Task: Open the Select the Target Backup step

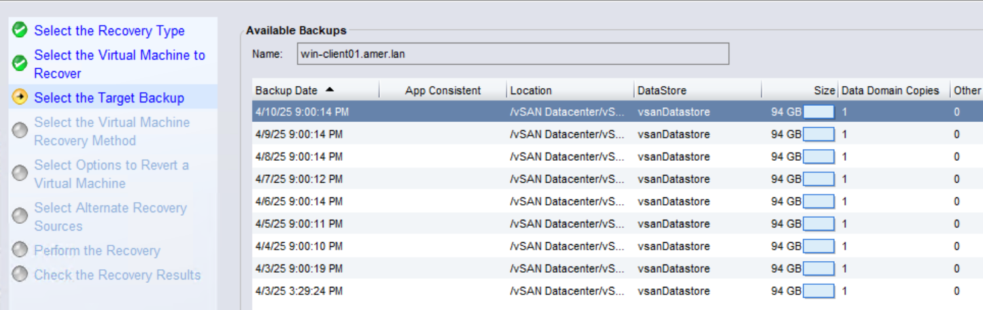Action: pyautogui.click(x=109, y=98)
